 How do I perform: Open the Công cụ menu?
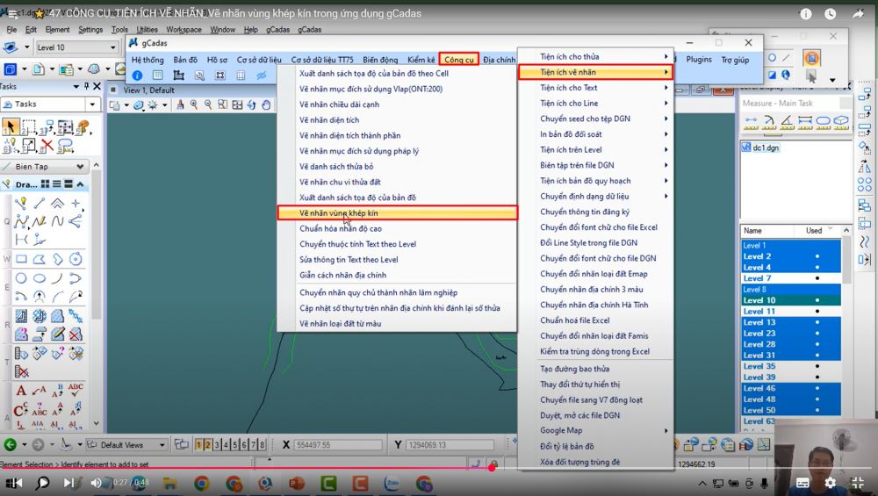click(x=459, y=60)
